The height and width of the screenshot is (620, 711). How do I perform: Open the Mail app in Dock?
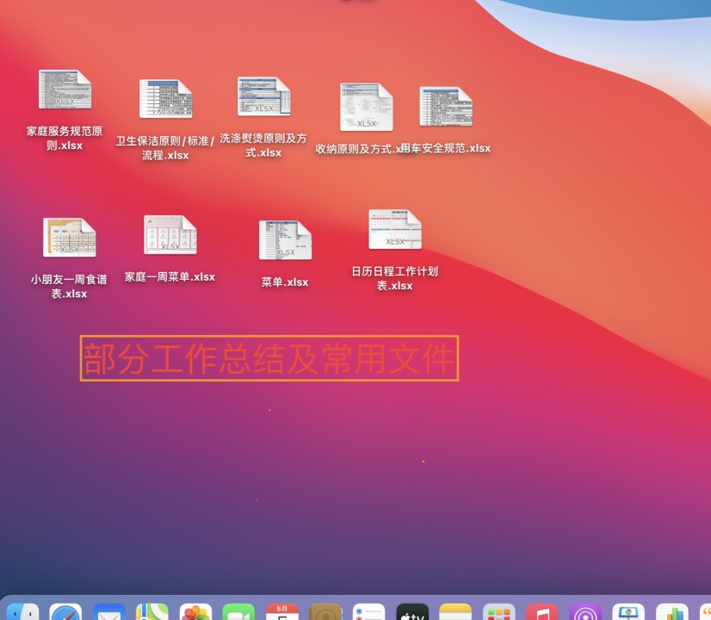tap(108, 611)
